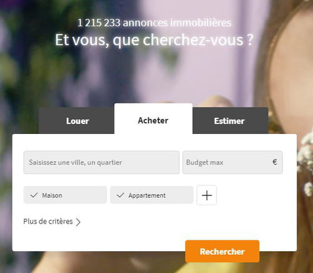Toggle the Maison property type
The width and height of the screenshot is (313, 273).
pos(65,195)
